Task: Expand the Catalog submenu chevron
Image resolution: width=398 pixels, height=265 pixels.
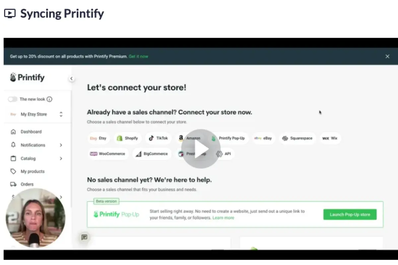Action: coord(61,158)
